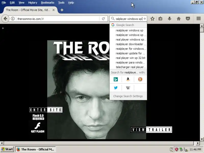This screenshot has width=204, height=153.
Task: Open site identity info icon
Action: click(12, 19)
